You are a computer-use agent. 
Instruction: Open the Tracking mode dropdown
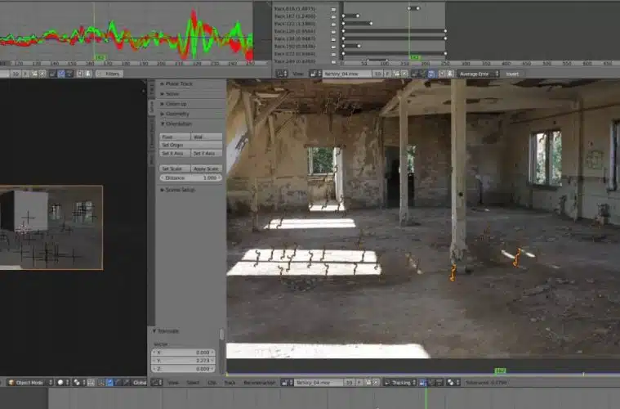click(401, 382)
